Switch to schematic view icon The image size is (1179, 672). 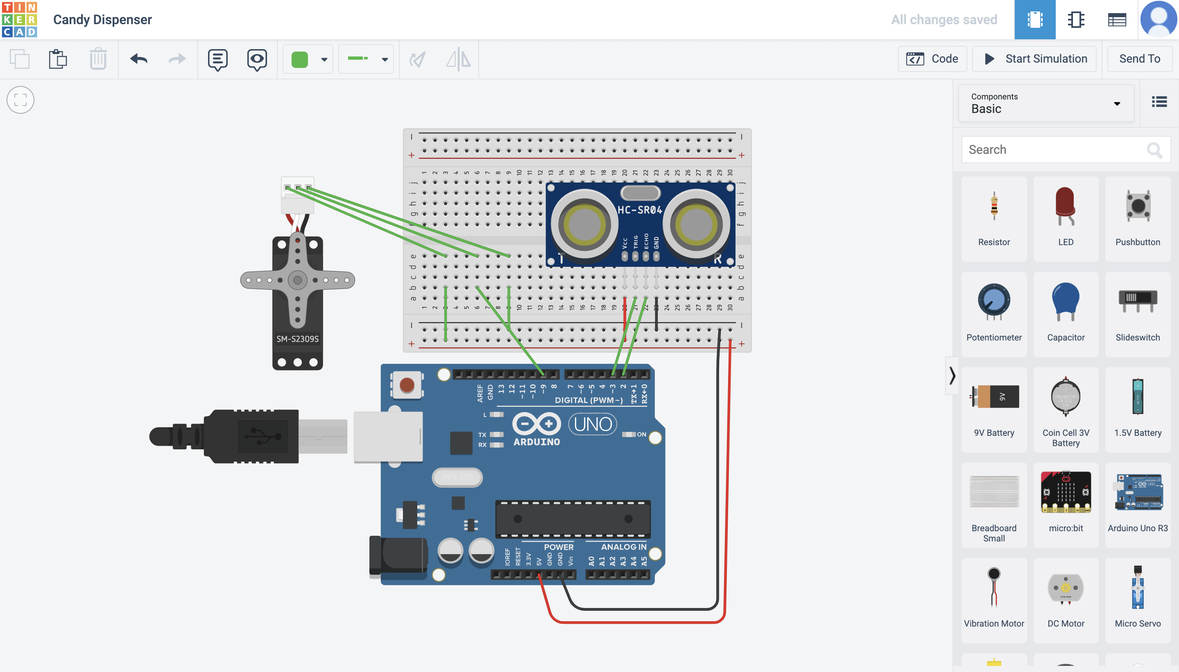pyautogui.click(x=1075, y=20)
